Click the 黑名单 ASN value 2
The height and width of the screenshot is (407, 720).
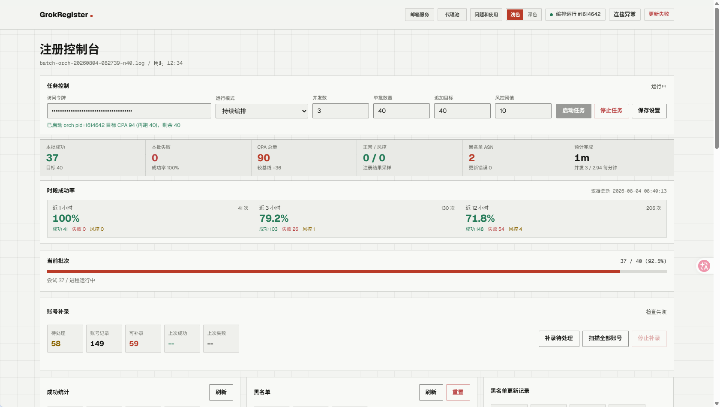472,158
